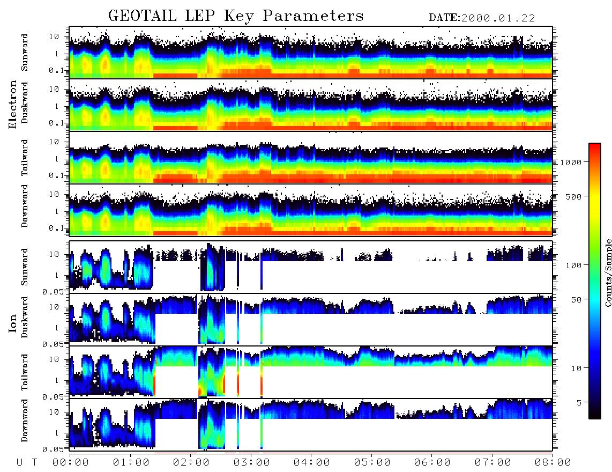612x472 pixels.
Task: Click the "01:00" time tick label
Action: click(x=131, y=463)
